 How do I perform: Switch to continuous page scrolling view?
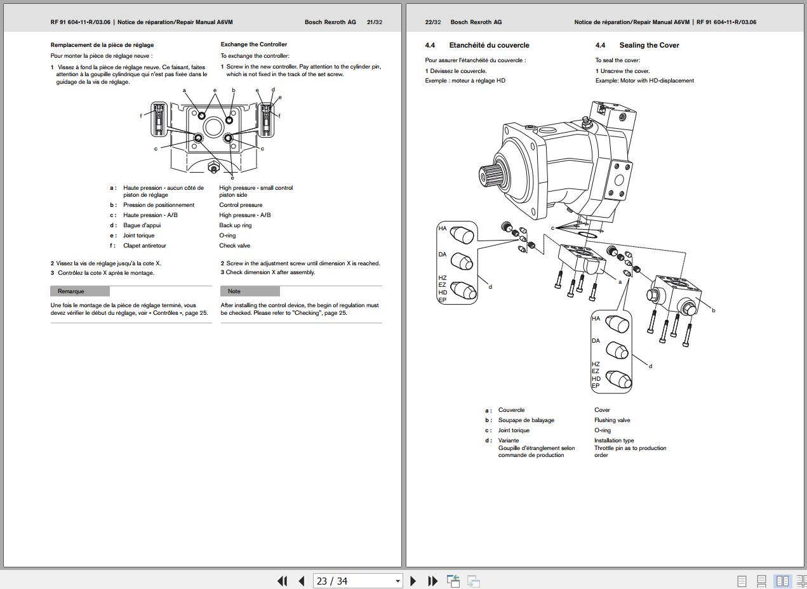click(761, 581)
